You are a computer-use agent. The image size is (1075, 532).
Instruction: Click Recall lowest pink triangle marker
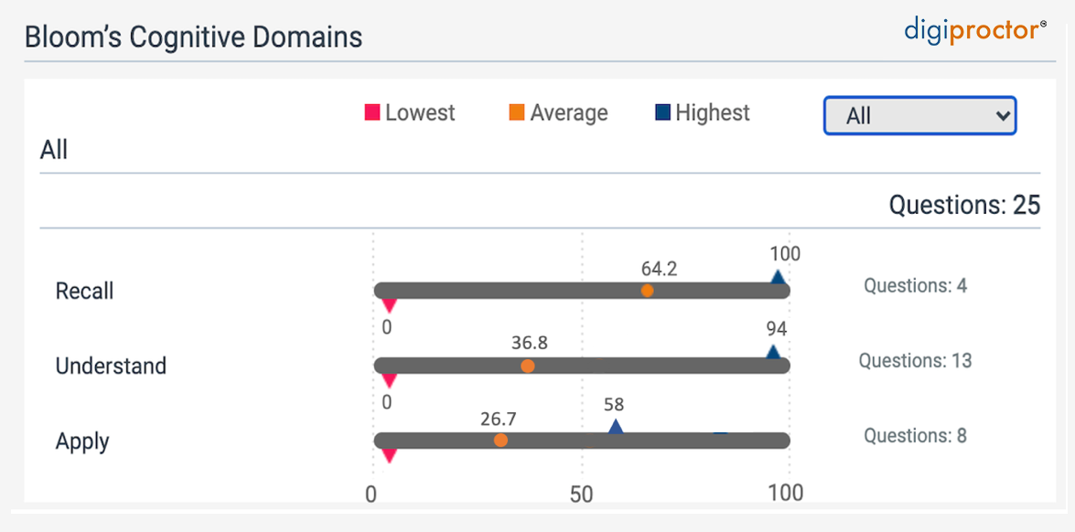[x=389, y=305]
